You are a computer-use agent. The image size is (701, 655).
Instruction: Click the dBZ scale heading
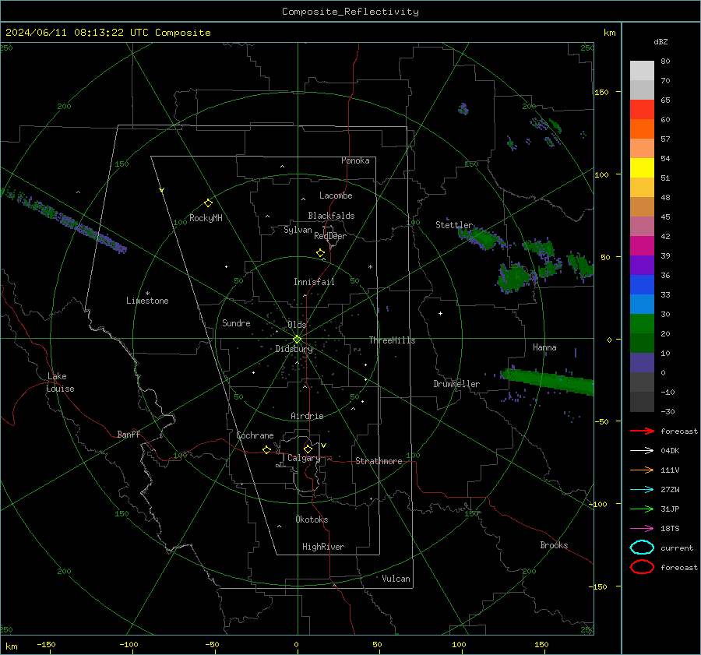(x=660, y=41)
